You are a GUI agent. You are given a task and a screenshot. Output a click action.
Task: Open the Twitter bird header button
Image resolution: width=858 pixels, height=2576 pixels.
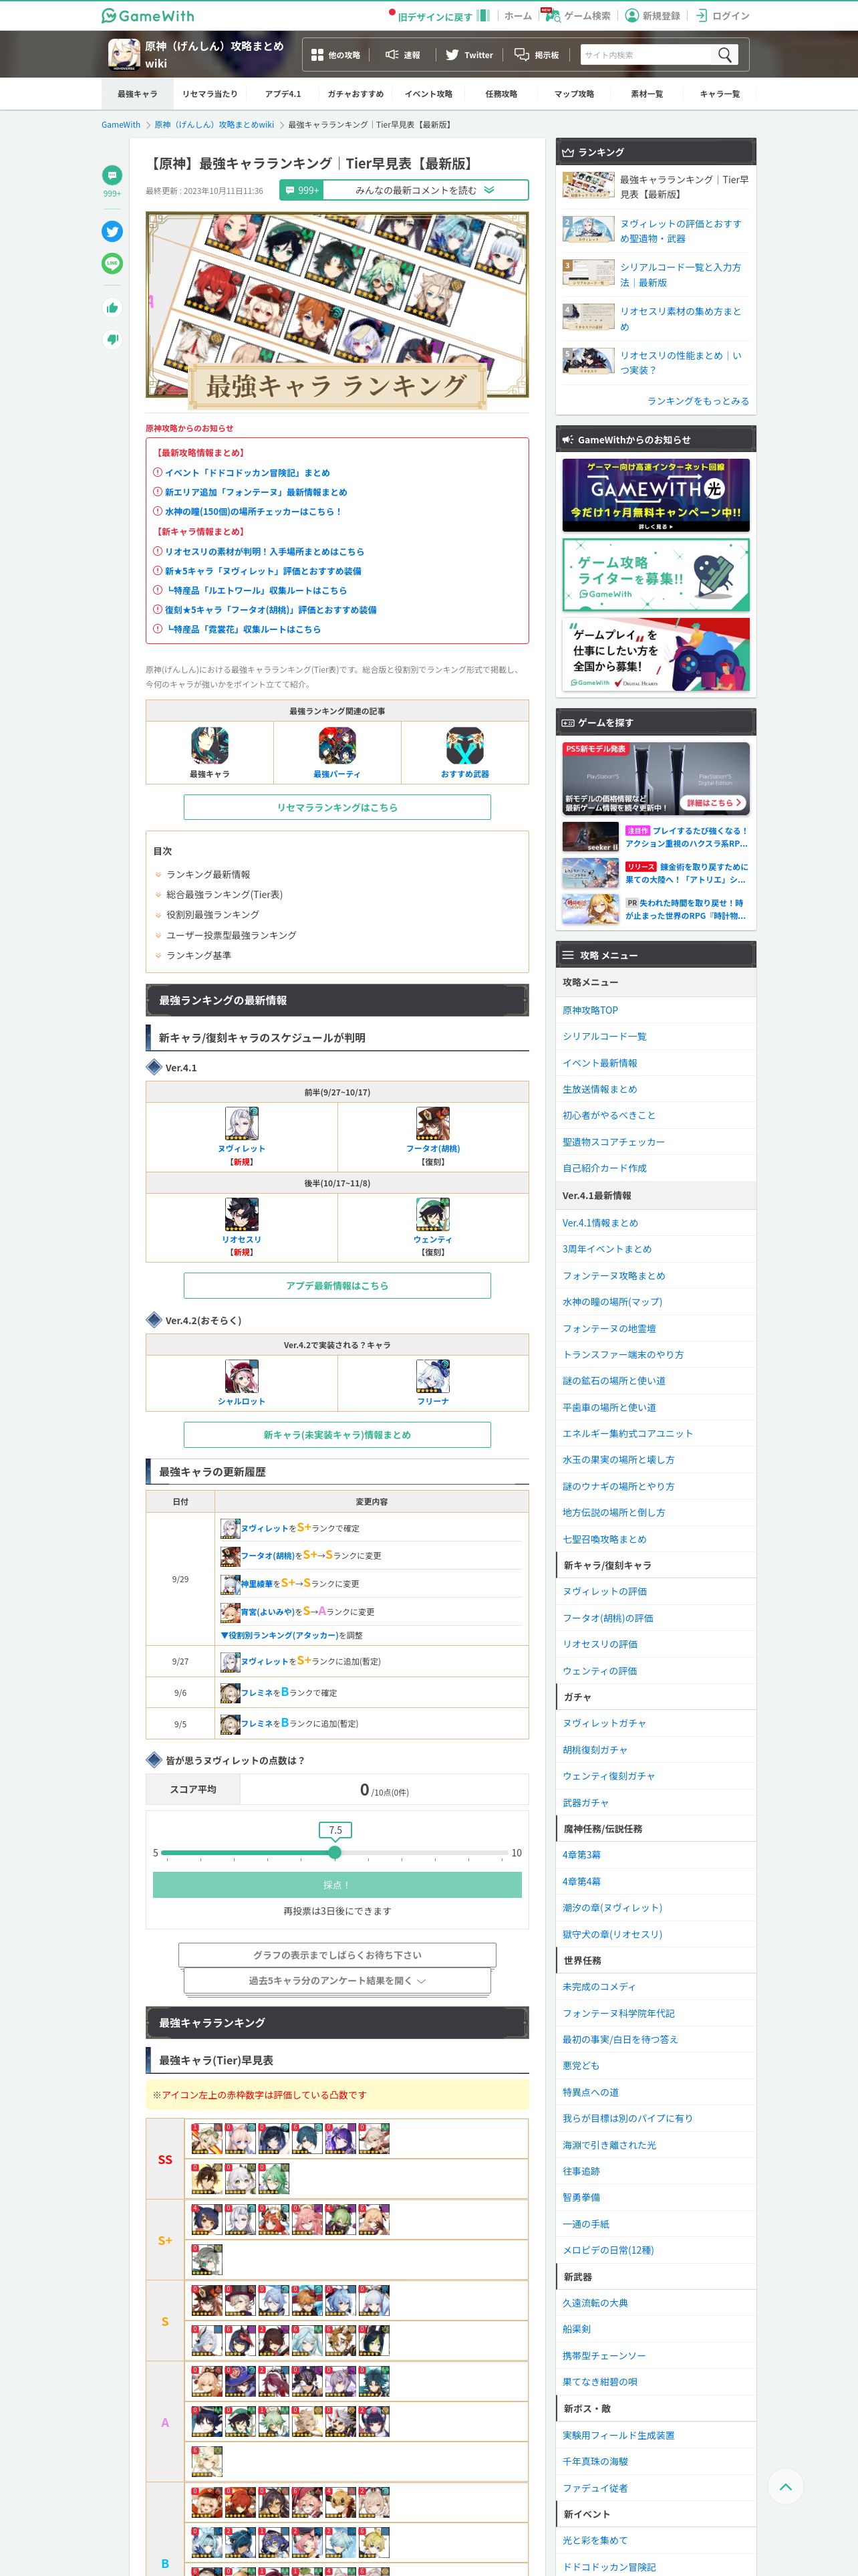point(470,55)
